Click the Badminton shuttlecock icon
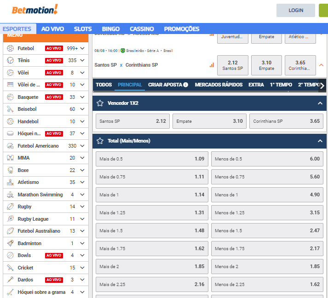The image size is (328, 298). pyautogui.click(x=10, y=243)
